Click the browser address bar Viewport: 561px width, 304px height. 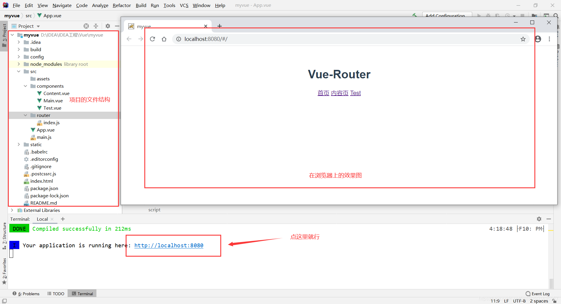tap(351, 39)
